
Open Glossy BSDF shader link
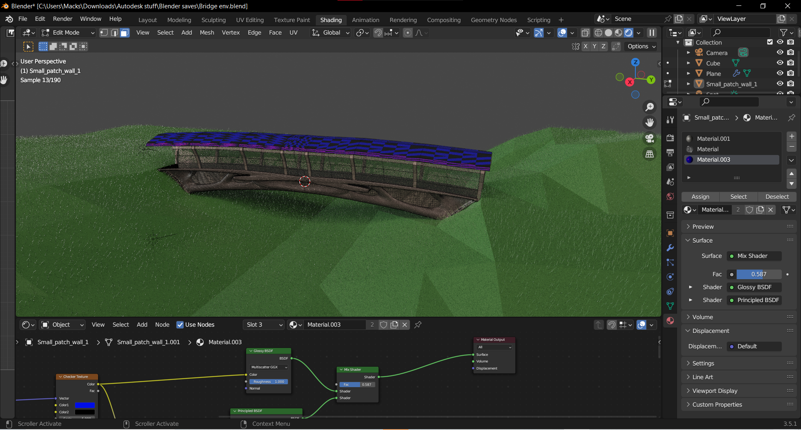(x=754, y=287)
